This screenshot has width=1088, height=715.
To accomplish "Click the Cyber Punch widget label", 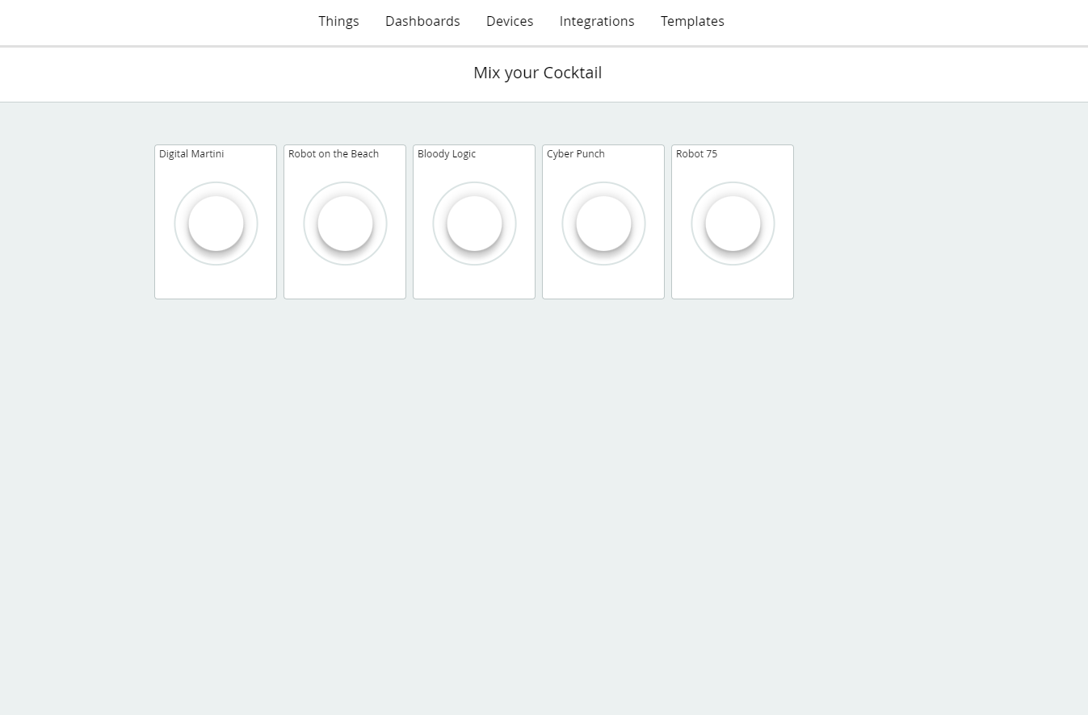I will tap(576, 154).
